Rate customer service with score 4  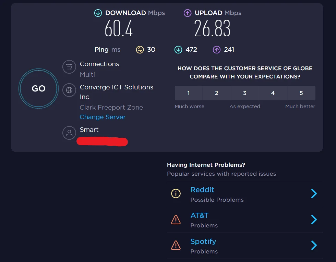(273, 93)
